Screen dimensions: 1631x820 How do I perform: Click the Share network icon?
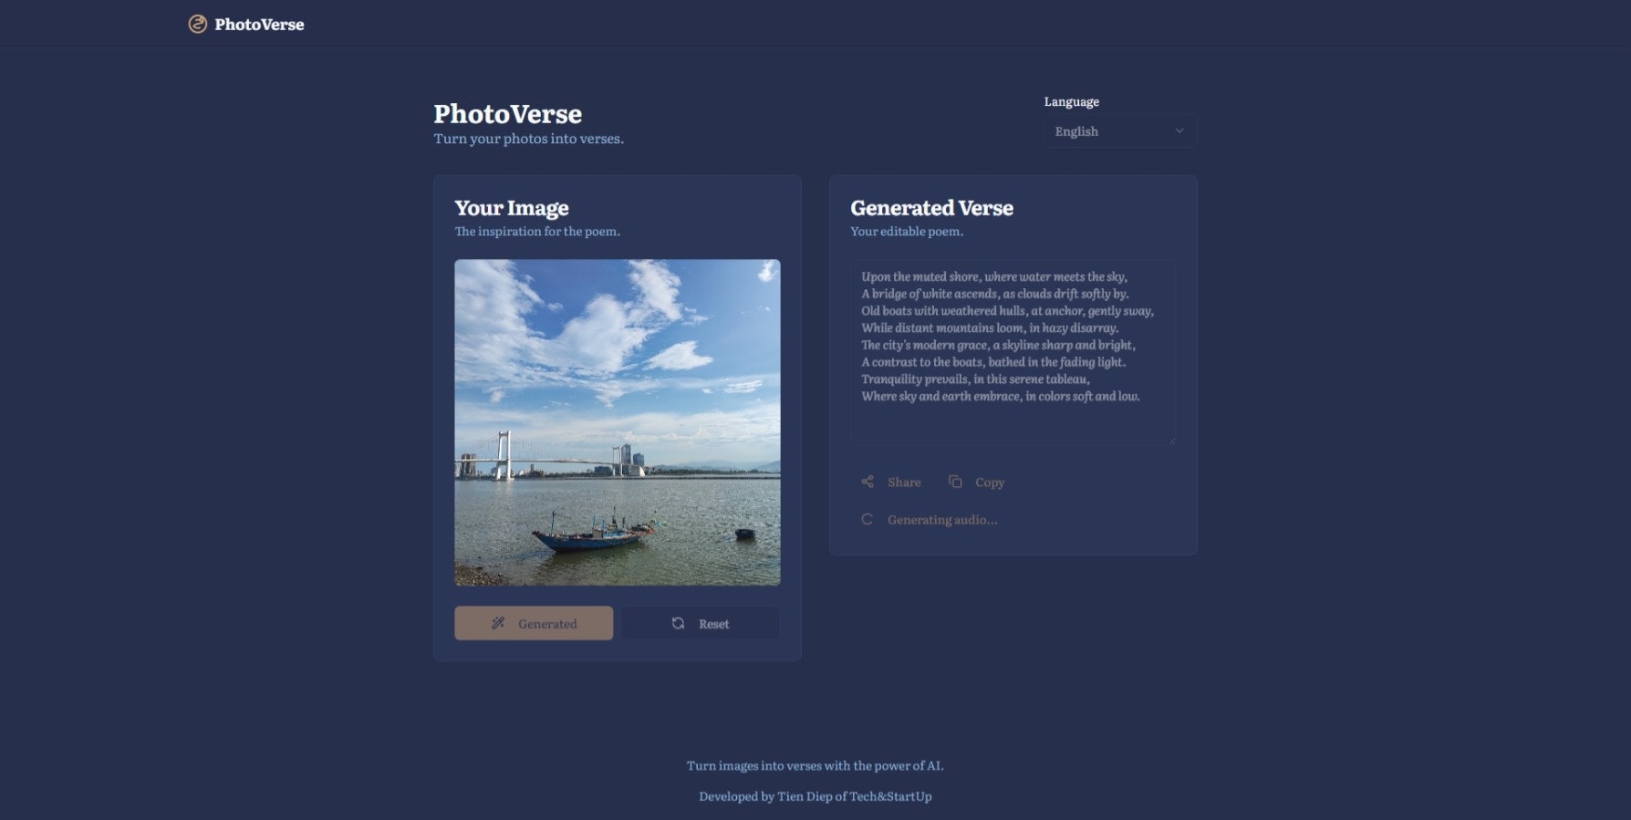[x=867, y=482]
